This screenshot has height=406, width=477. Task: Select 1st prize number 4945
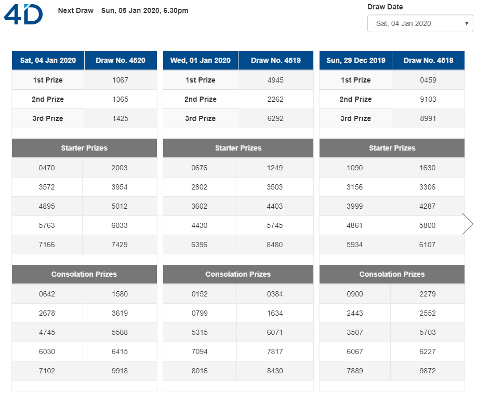point(275,80)
